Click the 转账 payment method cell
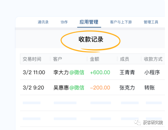The width and height of the screenshot is (168, 130). click(x=150, y=88)
